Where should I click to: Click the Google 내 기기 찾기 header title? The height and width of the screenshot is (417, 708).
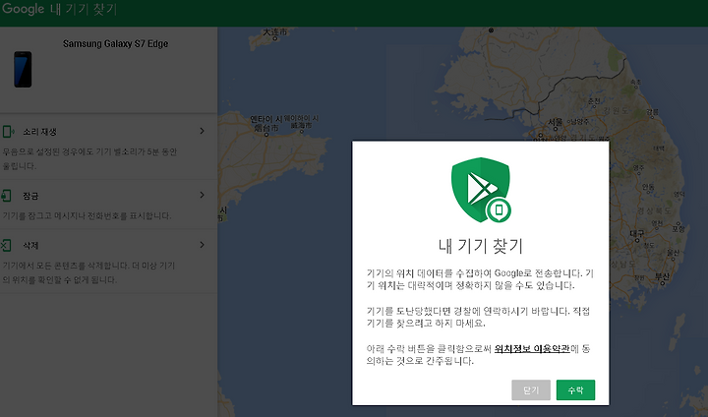tap(59, 9)
